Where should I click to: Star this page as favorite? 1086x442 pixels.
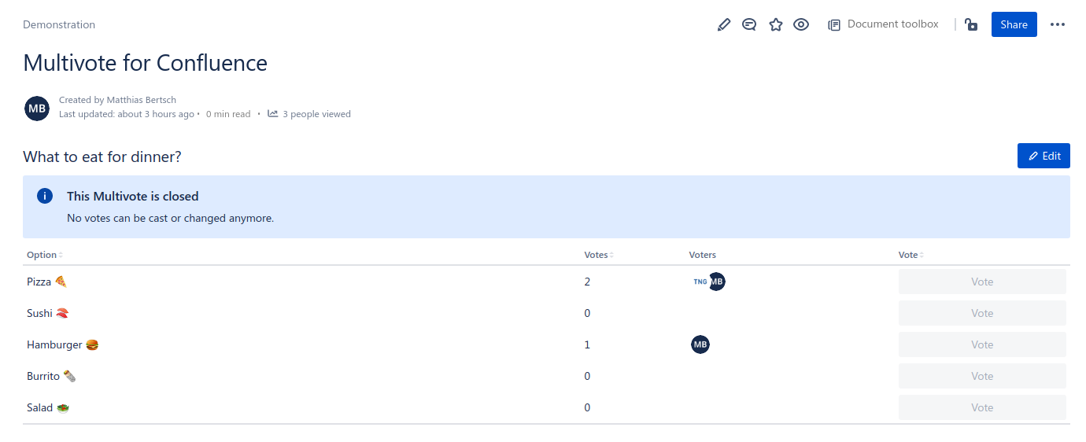click(x=776, y=25)
